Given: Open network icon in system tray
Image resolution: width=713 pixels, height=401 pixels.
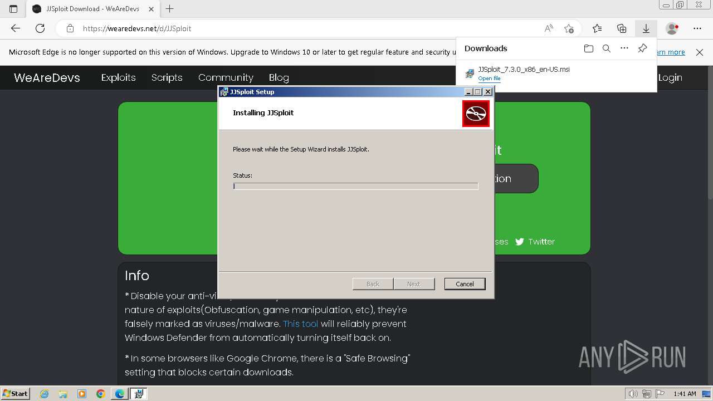Looking at the screenshot, I should pyautogui.click(x=647, y=394).
